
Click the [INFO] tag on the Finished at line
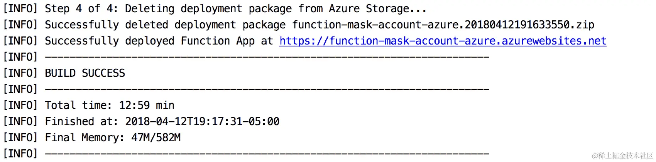(20, 121)
